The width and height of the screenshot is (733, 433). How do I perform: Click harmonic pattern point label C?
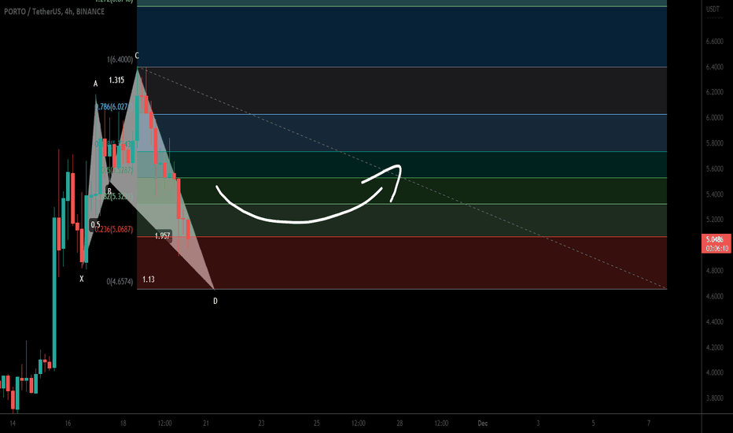[137, 56]
